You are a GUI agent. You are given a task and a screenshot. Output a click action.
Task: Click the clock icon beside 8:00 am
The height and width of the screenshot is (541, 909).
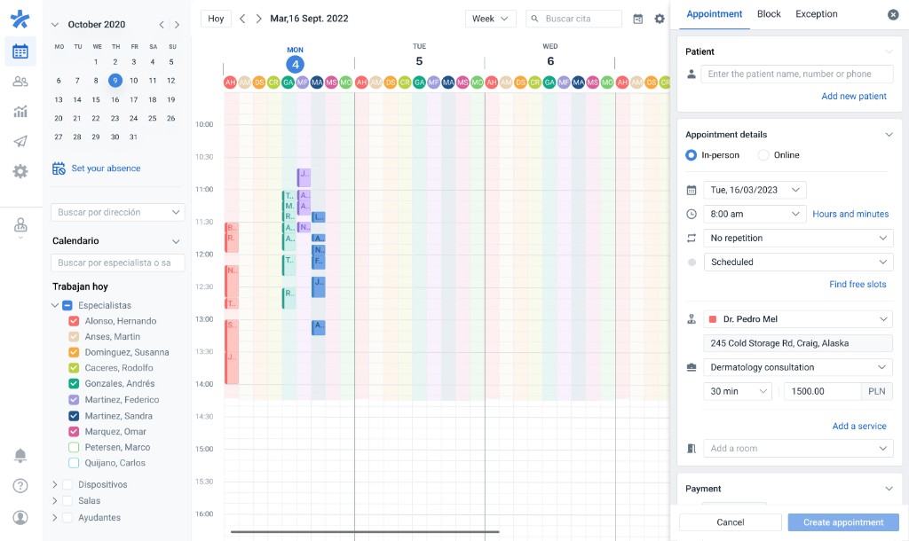tap(691, 214)
